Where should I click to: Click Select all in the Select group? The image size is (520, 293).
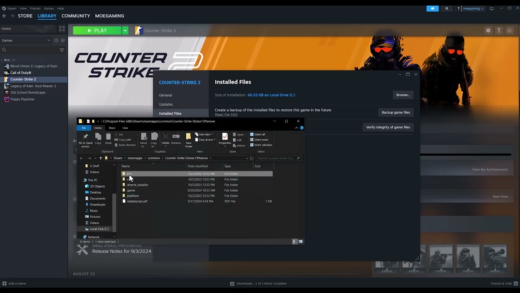(257, 134)
